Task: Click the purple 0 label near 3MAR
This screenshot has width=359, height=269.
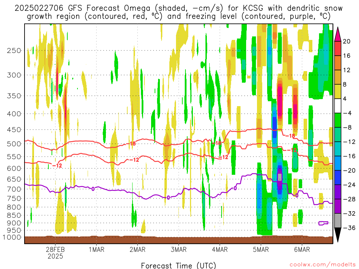Action: [x=169, y=198]
